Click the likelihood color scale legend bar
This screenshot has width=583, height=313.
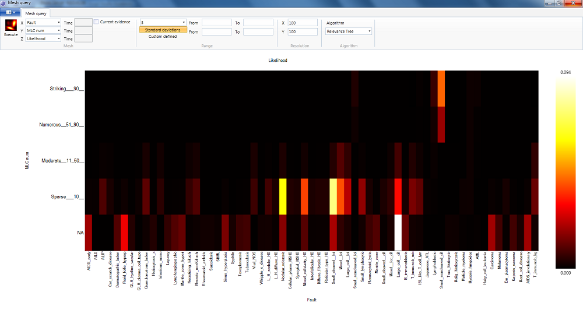click(565, 172)
